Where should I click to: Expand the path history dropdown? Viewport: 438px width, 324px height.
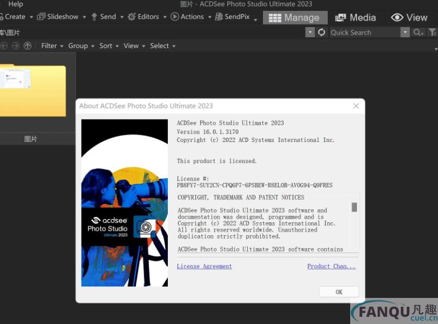[310, 32]
